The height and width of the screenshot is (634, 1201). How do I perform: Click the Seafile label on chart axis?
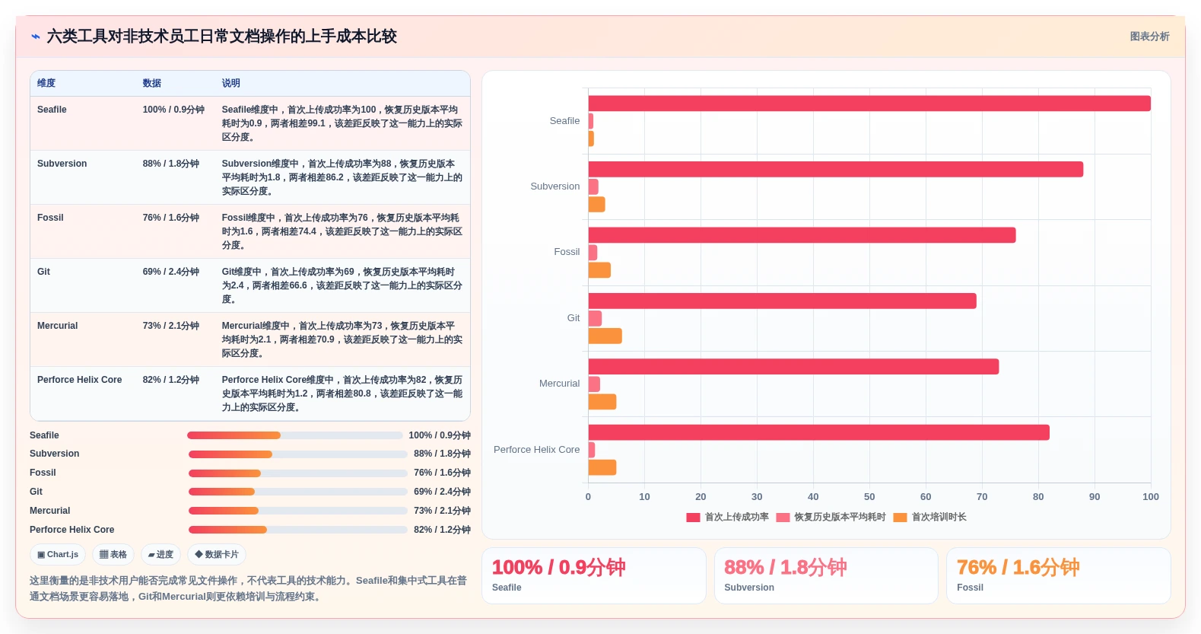(x=564, y=121)
